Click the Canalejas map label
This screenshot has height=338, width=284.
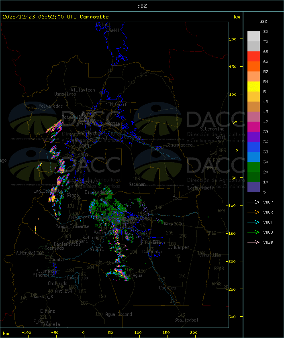pyautogui.click(x=210, y=255)
